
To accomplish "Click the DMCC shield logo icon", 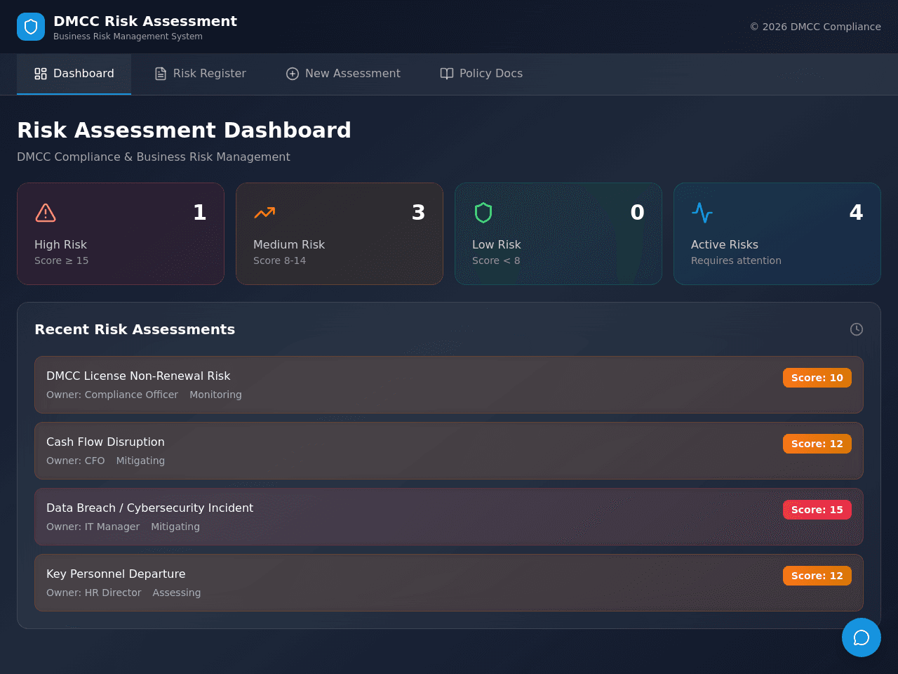I will coord(31,27).
